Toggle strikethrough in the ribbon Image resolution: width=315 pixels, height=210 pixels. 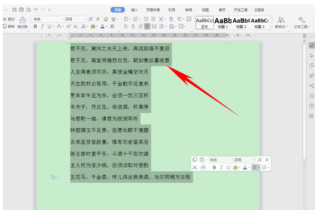[59, 26]
